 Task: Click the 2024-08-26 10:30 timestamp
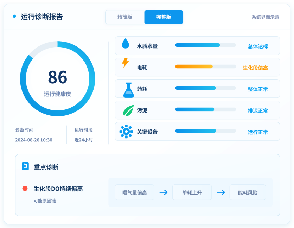click(x=34, y=140)
